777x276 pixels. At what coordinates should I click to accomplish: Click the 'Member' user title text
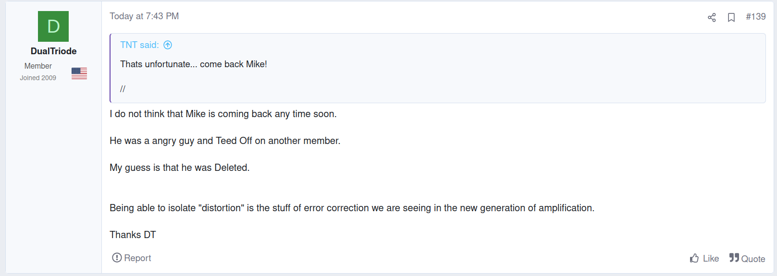click(x=38, y=66)
